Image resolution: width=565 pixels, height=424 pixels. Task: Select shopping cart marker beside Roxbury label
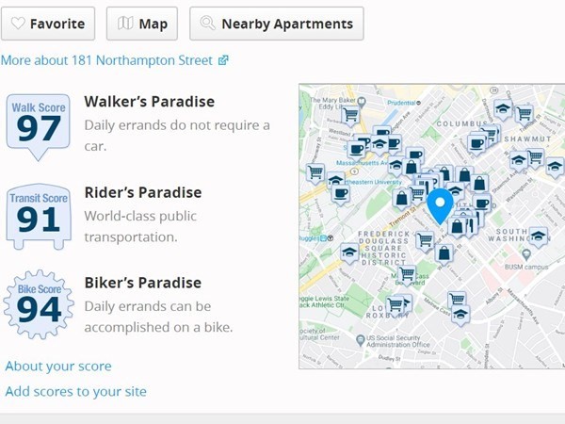[x=396, y=303]
